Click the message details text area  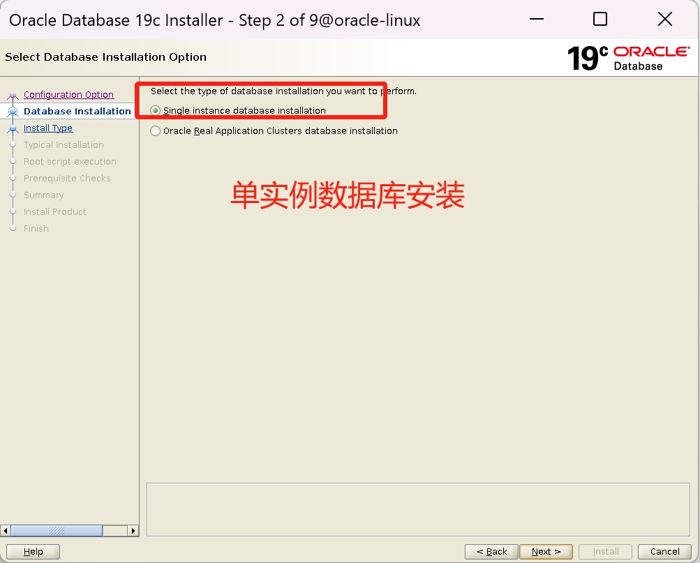(x=418, y=509)
